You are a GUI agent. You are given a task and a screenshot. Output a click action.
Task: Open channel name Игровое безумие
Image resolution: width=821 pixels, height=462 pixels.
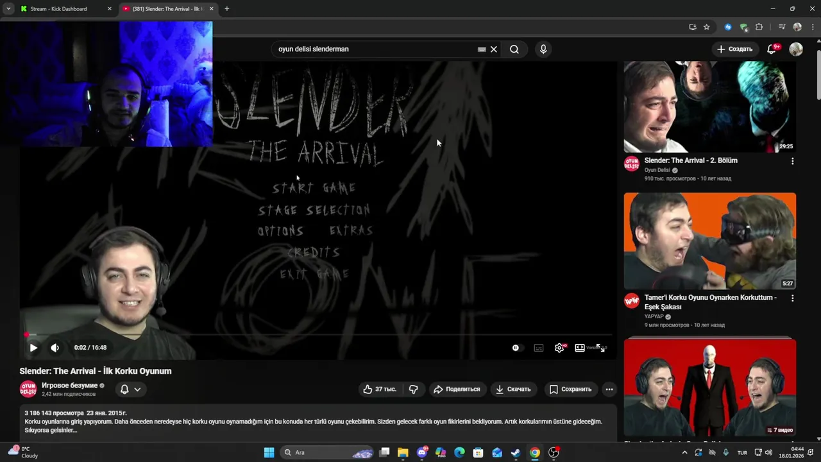coord(69,386)
